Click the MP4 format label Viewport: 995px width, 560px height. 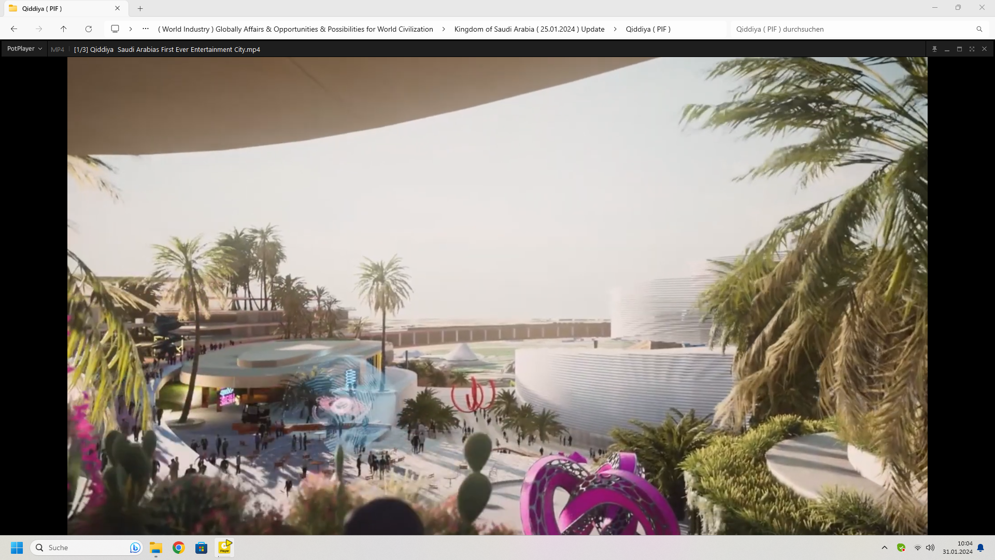coord(58,49)
